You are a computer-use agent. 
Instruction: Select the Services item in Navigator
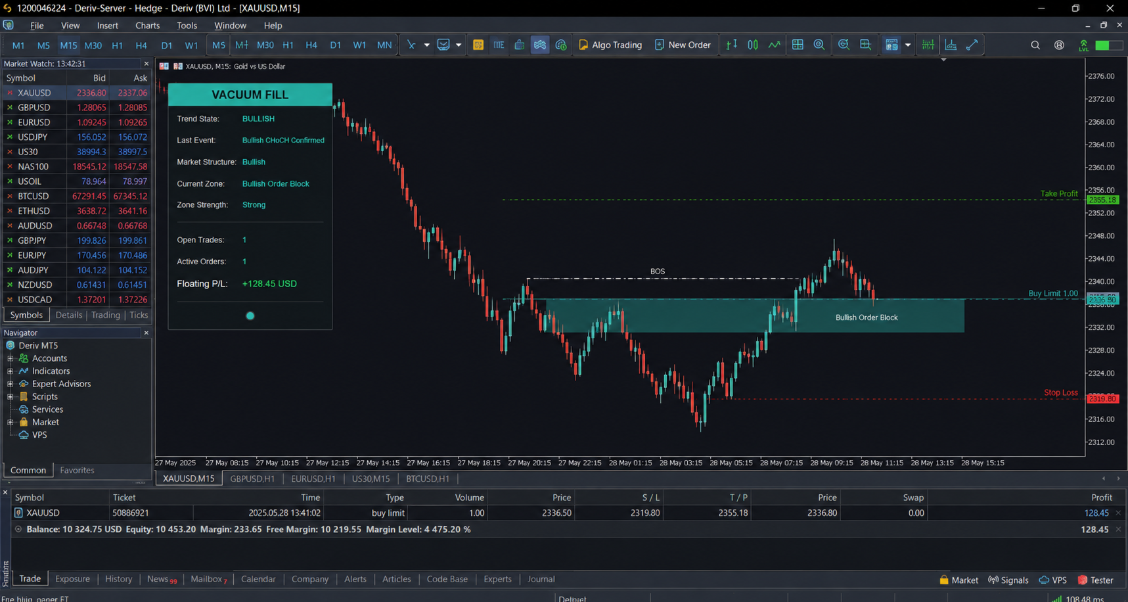click(x=47, y=409)
